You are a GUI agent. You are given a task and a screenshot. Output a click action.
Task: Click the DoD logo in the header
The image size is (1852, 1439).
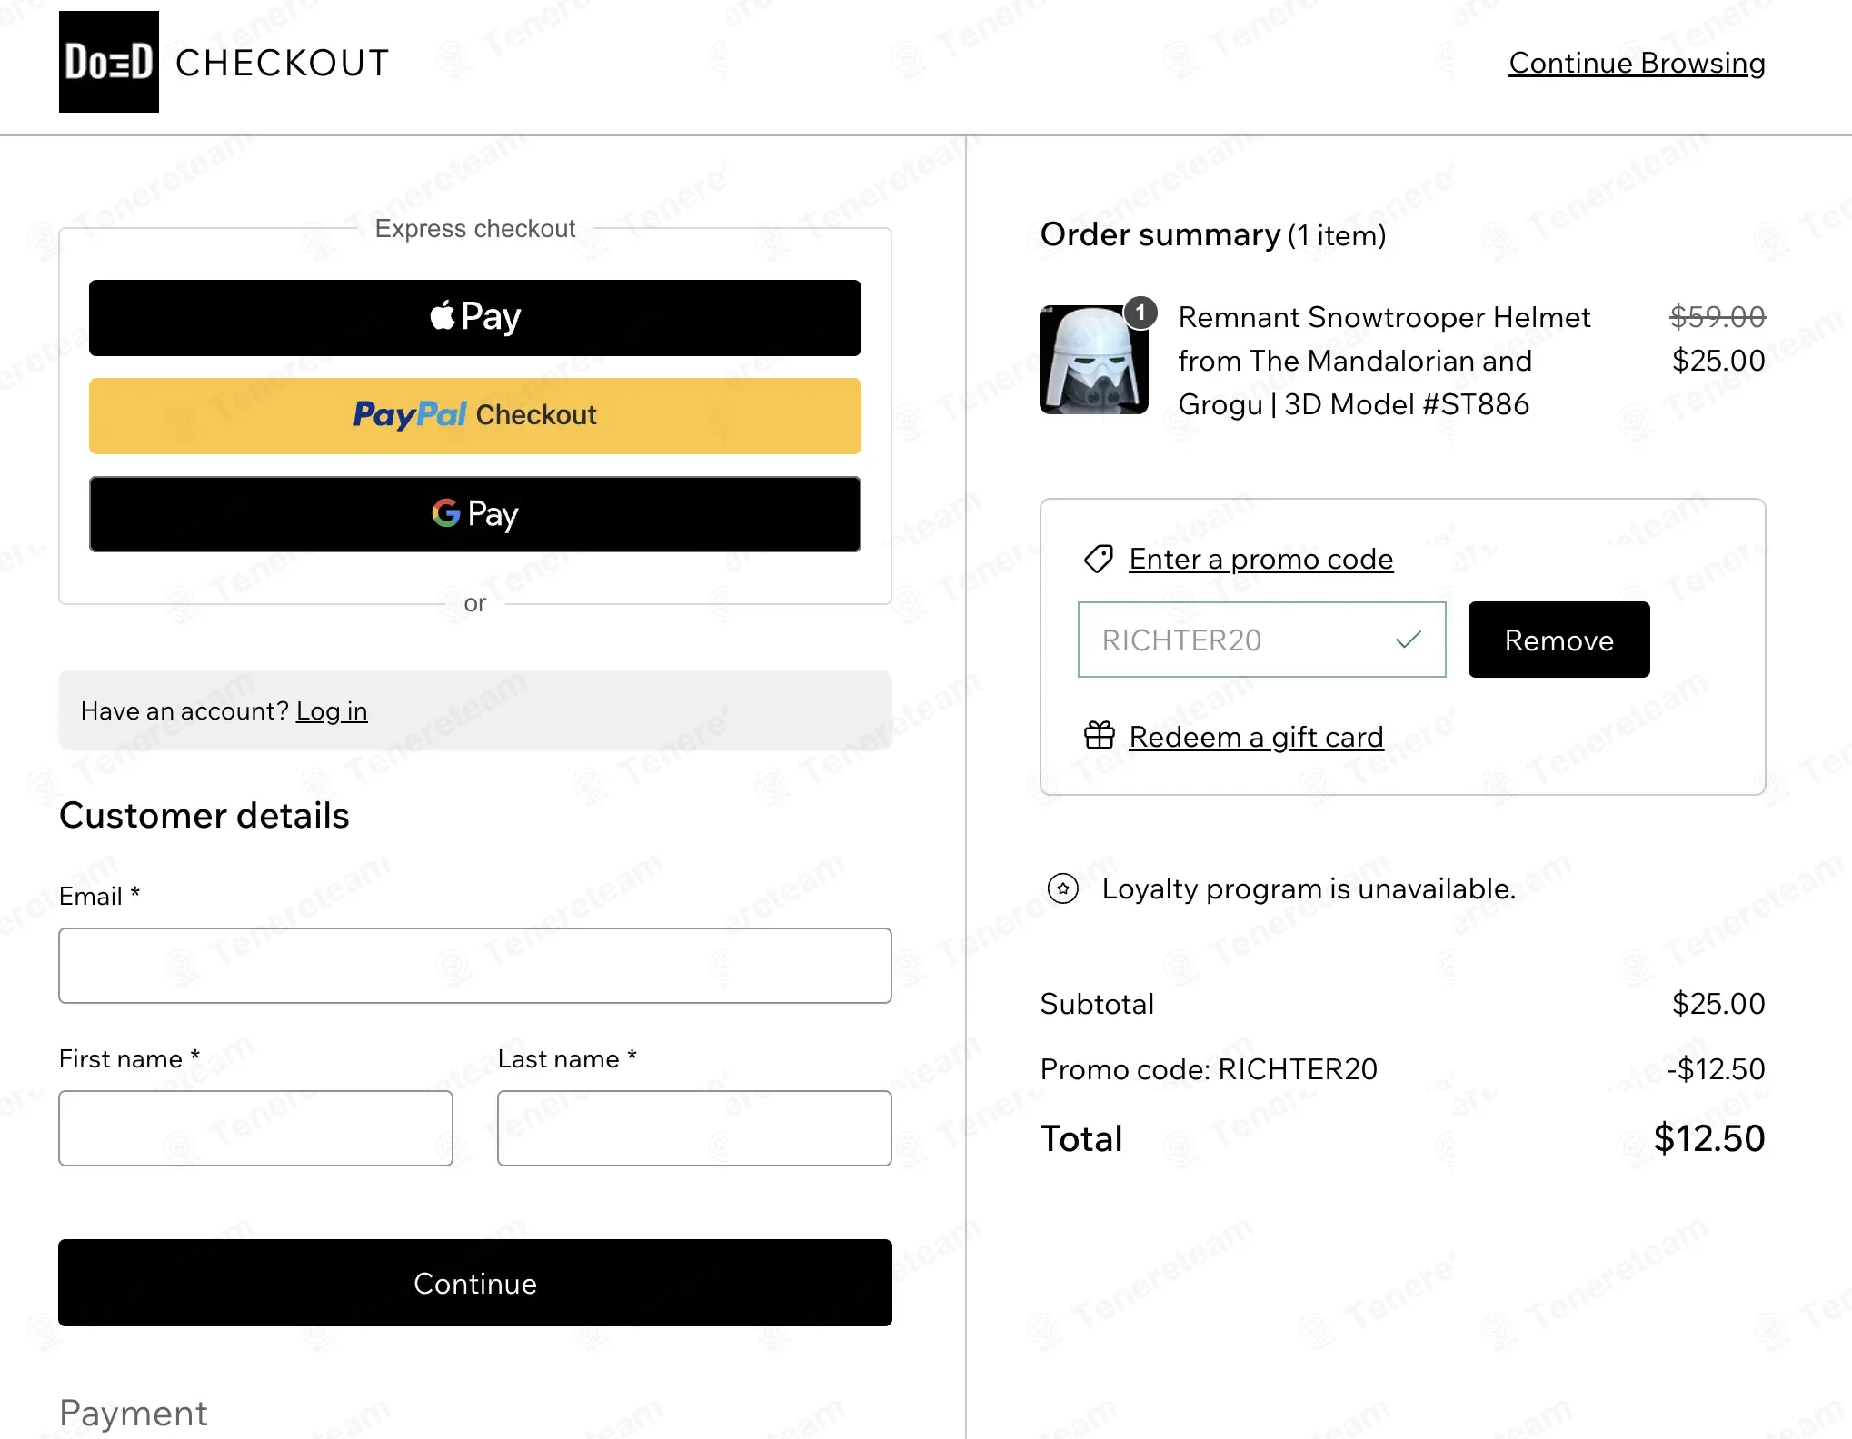tap(109, 62)
